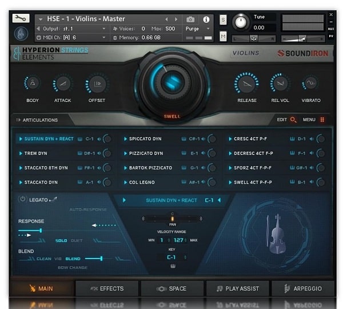Click the velocity Max 127 field
Viewport: 343px width, 309px height.
coord(178,240)
